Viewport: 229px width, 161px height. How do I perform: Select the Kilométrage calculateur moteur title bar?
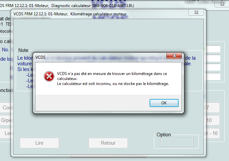(x=100, y=14)
